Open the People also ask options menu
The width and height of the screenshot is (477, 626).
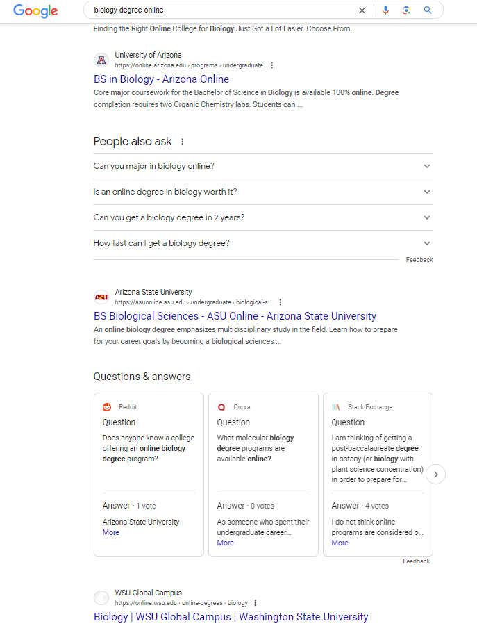coord(182,141)
